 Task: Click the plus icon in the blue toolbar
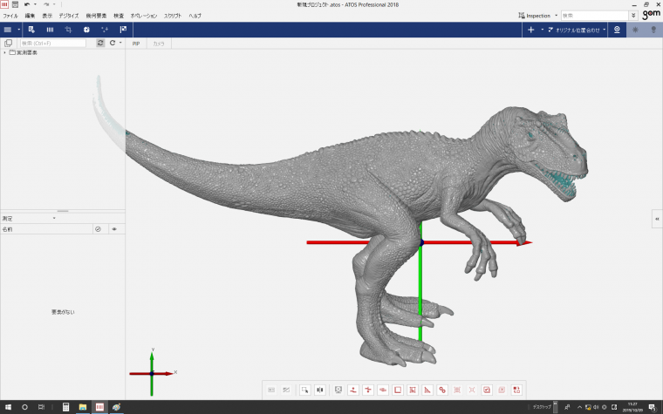pyautogui.click(x=531, y=30)
